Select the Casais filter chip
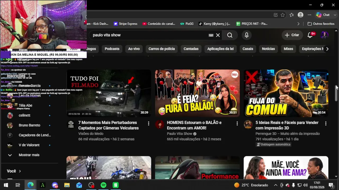Screen dimensions: 339x190 point(248,49)
